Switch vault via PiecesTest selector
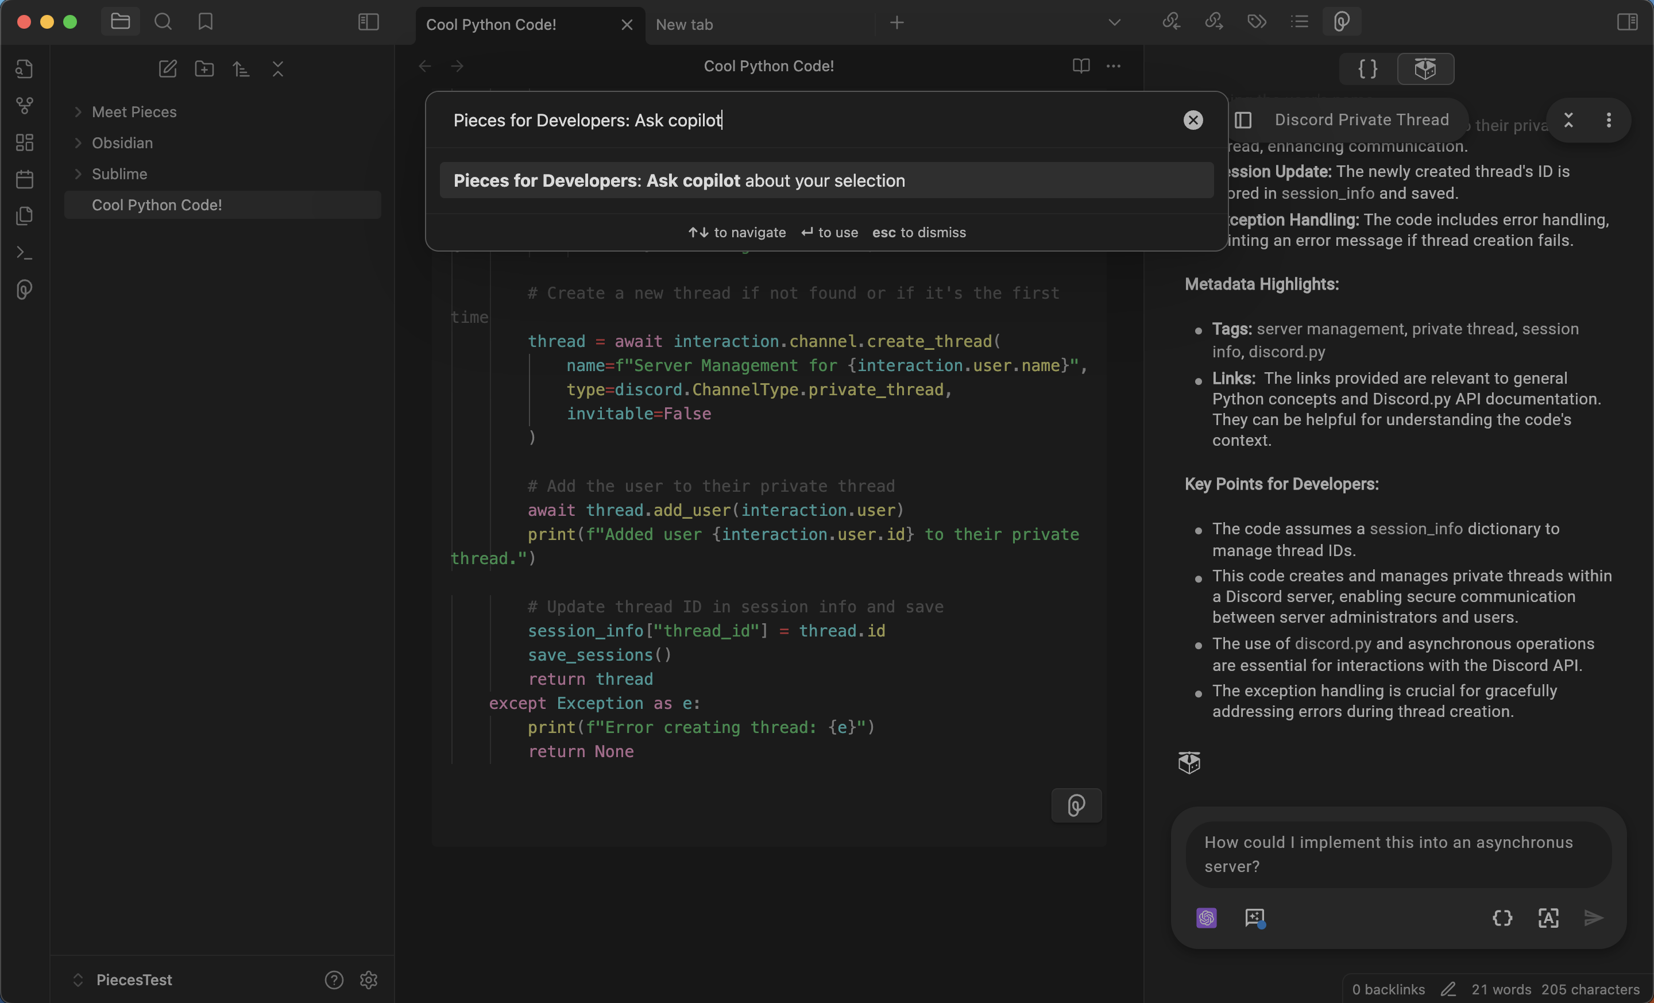Viewport: 1654px width, 1003px height. [122, 979]
